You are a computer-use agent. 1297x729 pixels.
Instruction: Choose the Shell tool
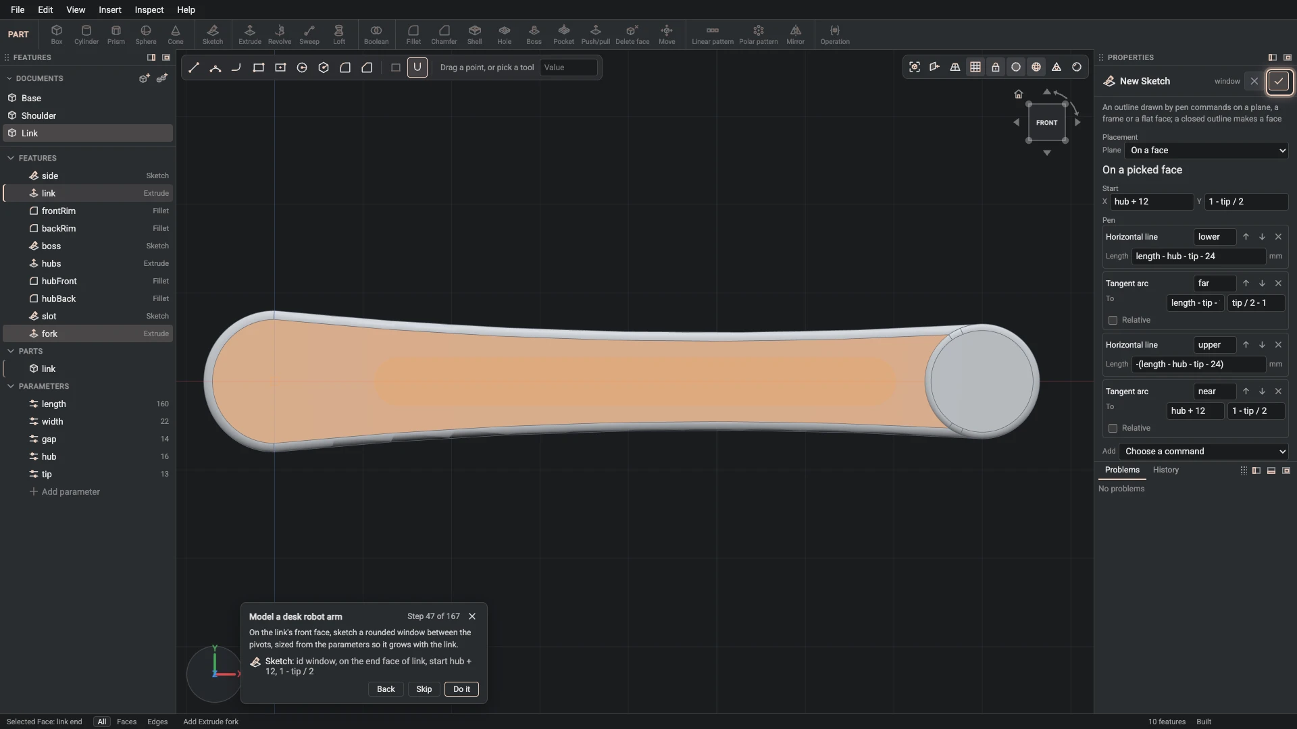pos(475,34)
